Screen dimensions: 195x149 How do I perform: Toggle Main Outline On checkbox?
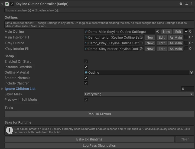[186, 31]
